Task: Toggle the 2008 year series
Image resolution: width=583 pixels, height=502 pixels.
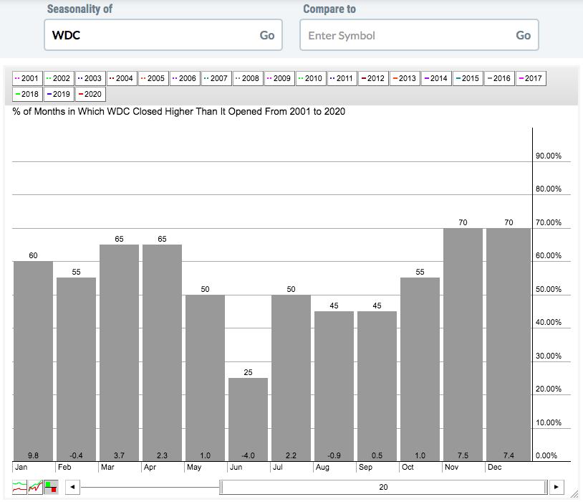Action: pyautogui.click(x=247, y=78)
